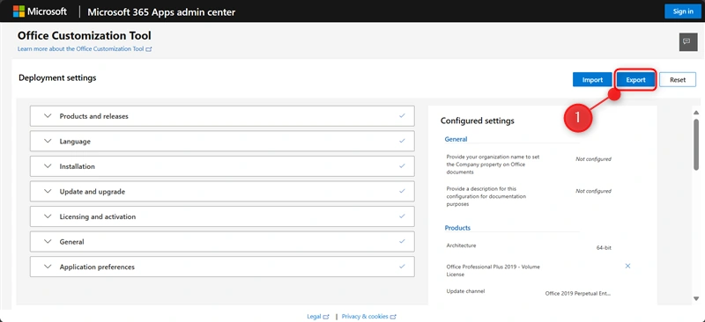The height and width of the screenshot is (322, 705).
Task: Click the scrollbar down arrow
Action: click(x=696, y=298)
